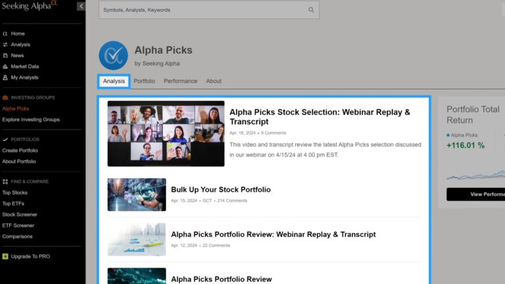Click the Investing Groups header icon

5,97
